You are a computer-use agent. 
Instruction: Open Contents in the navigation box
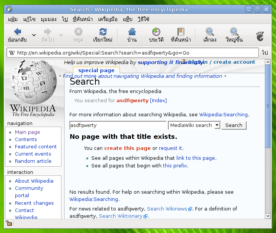(26, 139)
